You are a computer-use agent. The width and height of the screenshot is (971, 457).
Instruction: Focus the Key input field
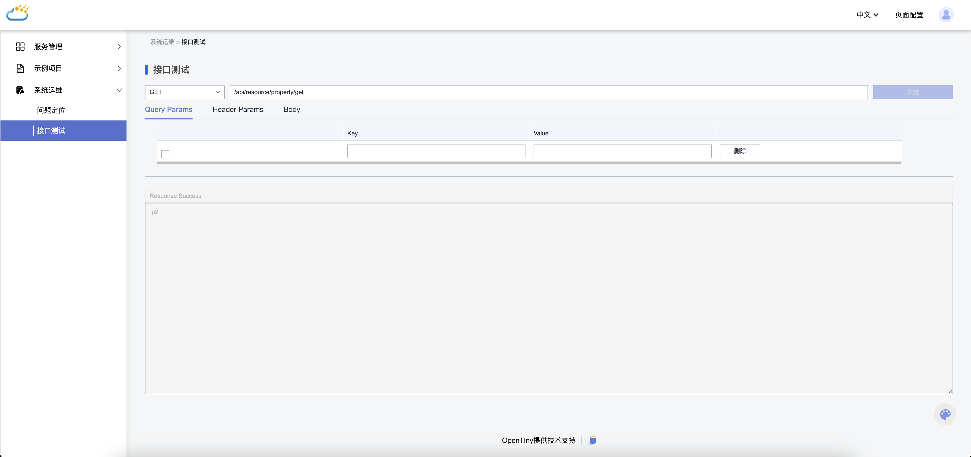(x=436, y=151)
